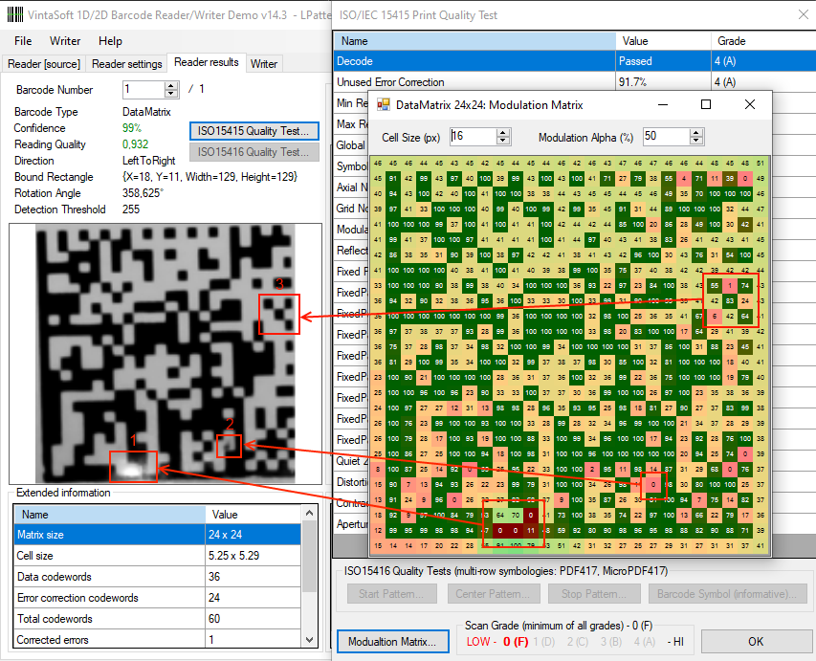
Task: Switch to the Writer tab
Action: coord(264,64)
